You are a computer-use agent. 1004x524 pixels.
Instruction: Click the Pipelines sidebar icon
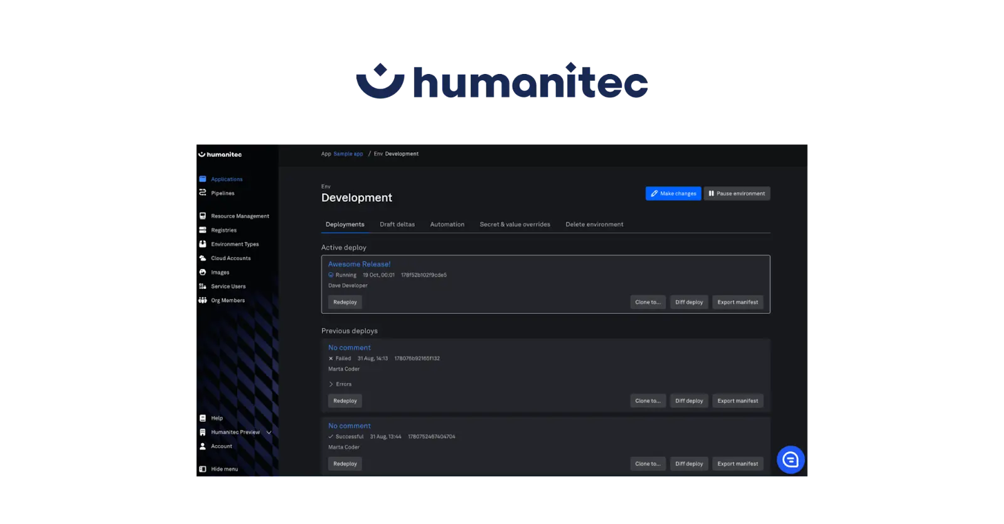(203, 192)
